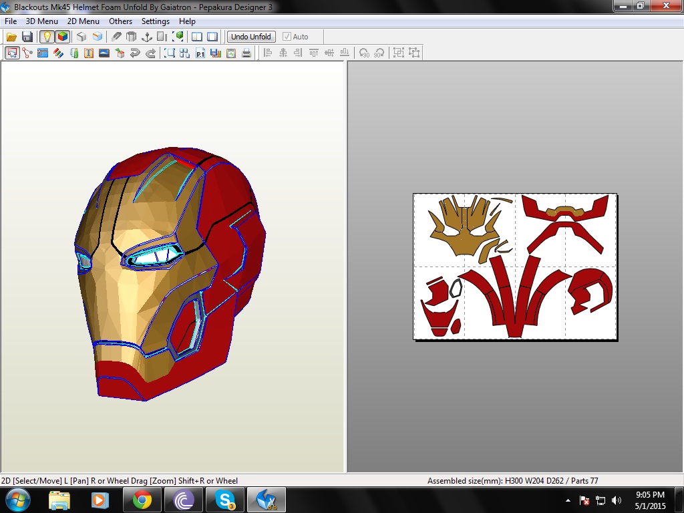Click the green cube fit-view icon
The image size is (684, 513).
(178, 37)
